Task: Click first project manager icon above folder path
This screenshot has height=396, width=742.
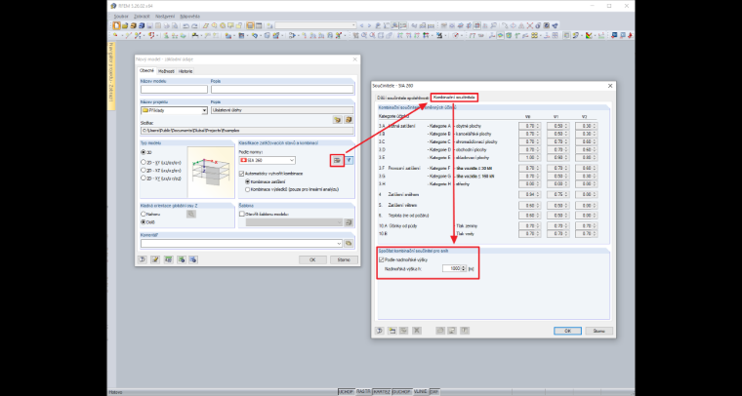Action: coord(337,120)
